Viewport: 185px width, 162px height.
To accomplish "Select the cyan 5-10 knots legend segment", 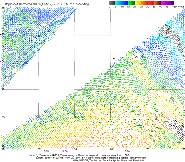I will click(118, 3).
